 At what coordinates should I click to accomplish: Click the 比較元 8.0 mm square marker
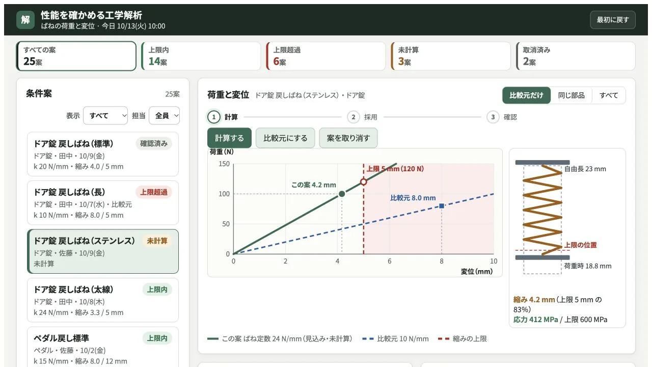coord(442,206)
